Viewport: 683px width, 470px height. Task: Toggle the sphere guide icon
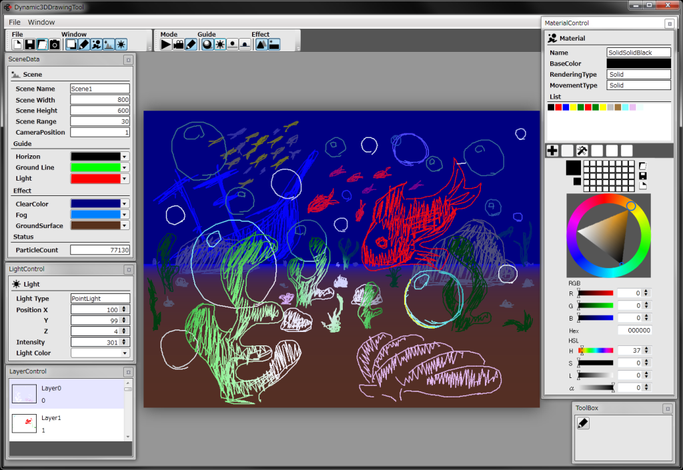pos(207,45)
